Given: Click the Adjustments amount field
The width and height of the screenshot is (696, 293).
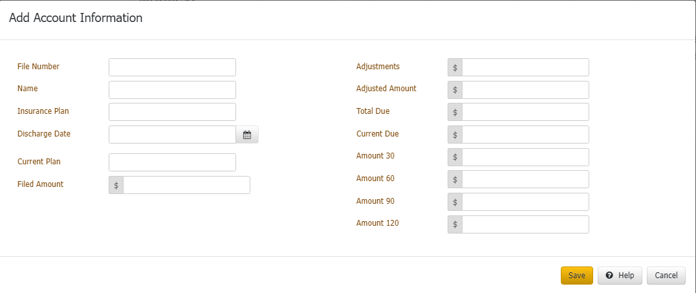Looking at the screenshot, I should (525, 67).
